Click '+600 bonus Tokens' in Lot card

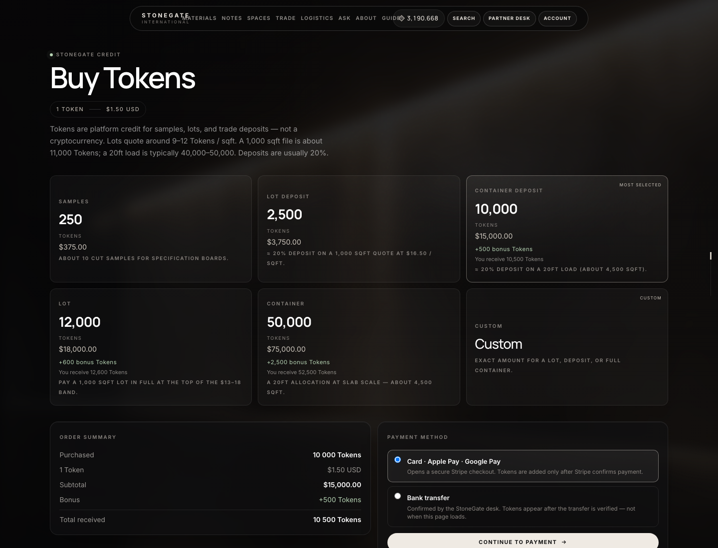(88, 362)
